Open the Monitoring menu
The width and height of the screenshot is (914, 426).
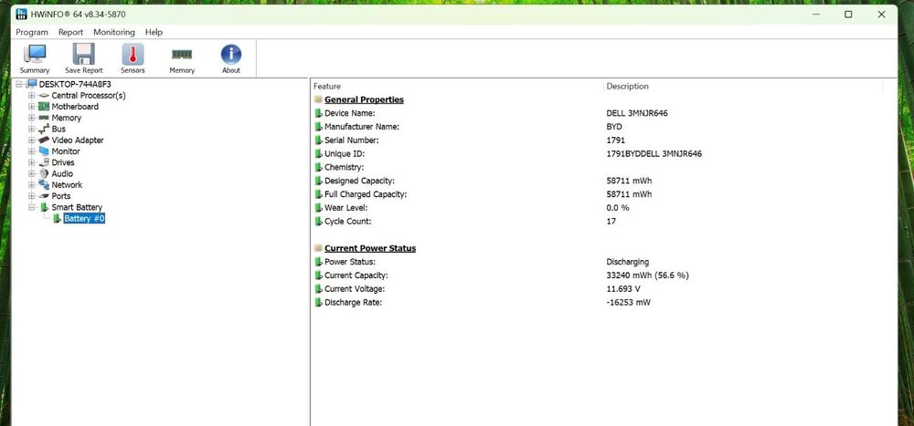tap(114, 32)
